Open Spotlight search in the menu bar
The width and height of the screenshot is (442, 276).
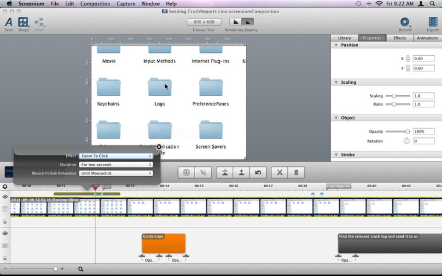tap(432, 4)
